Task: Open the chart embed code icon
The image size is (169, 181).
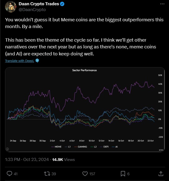Action: coord(161,150)
